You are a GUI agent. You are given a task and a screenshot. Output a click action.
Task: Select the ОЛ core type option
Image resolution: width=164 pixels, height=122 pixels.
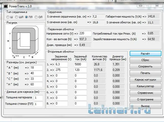tap(36, 17)
